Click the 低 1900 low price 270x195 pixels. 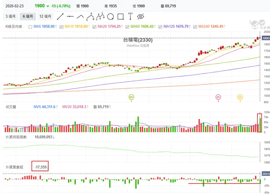pos(139,6)
